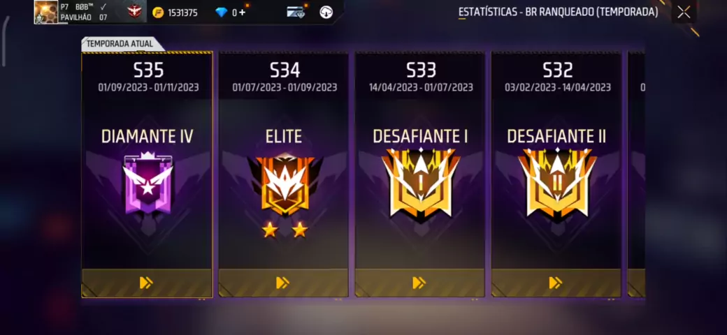The height and width of the screenshot is (335, 727).
Task: Select the Desafiante I rank badge
Action: tap(421, 184)
